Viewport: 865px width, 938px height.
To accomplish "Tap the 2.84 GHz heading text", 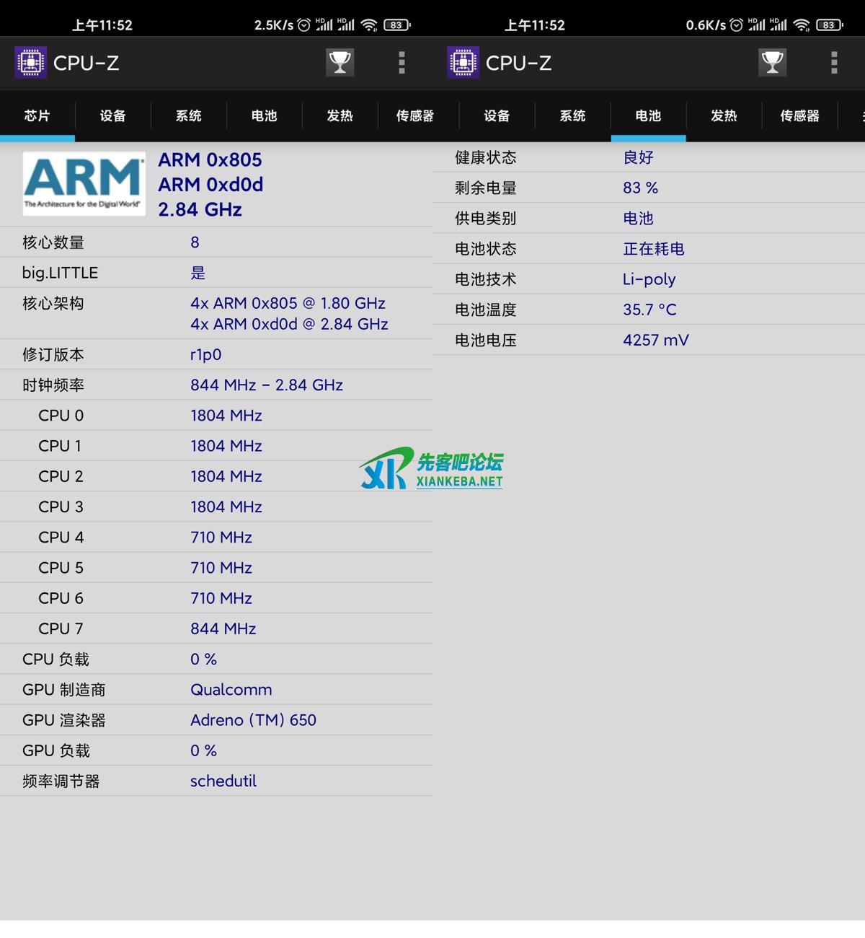I will point(200,210).
